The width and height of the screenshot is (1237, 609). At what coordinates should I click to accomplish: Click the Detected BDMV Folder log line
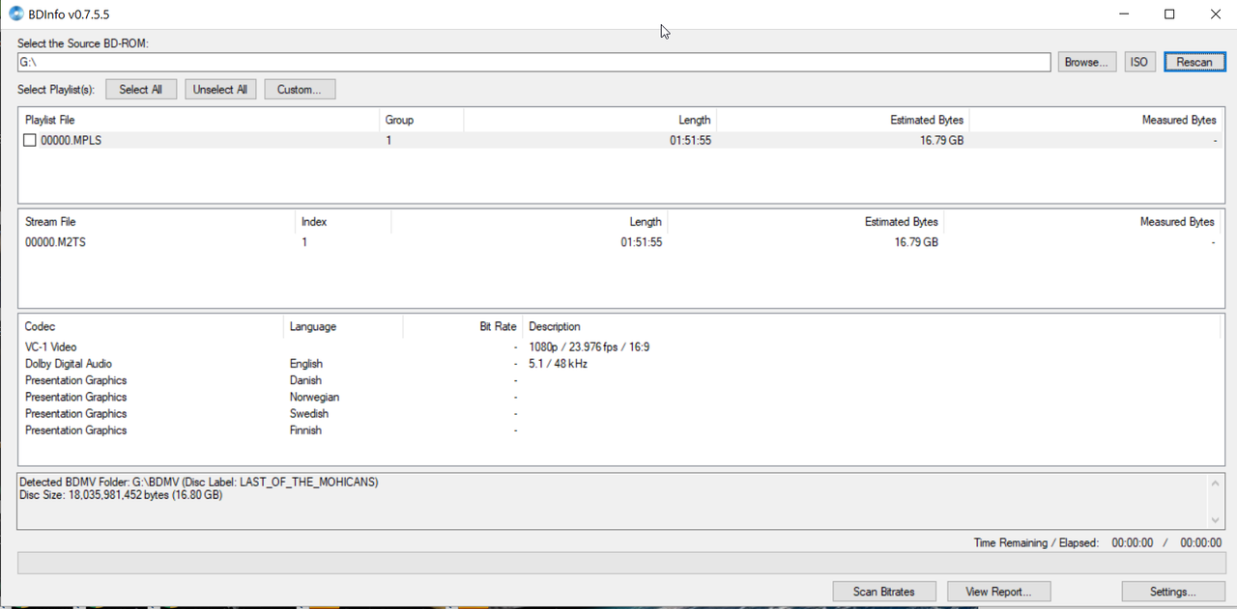point(199,482)
